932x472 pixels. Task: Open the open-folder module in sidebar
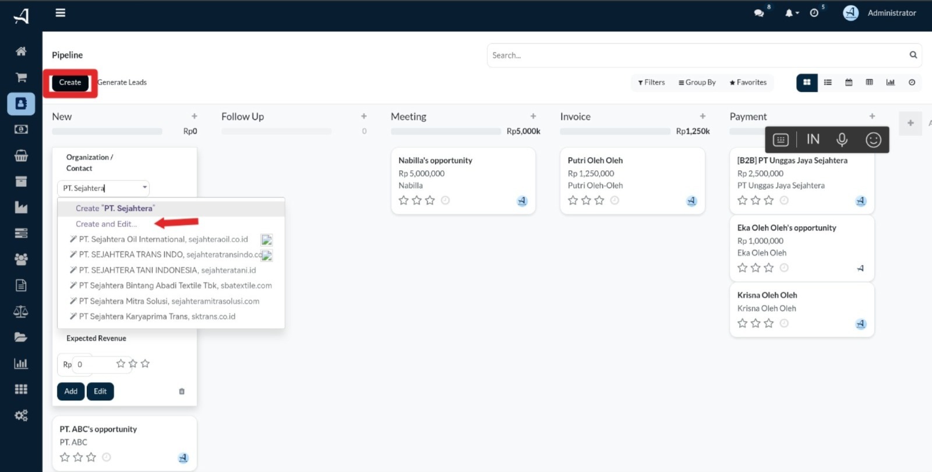pos(21,337)
